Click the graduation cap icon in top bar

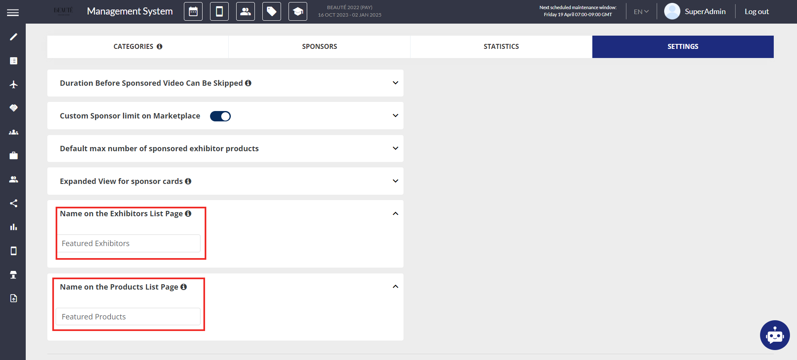(x=298, y=12)
